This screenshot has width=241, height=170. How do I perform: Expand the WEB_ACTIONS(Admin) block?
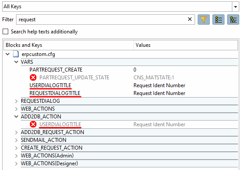[16, 156]
